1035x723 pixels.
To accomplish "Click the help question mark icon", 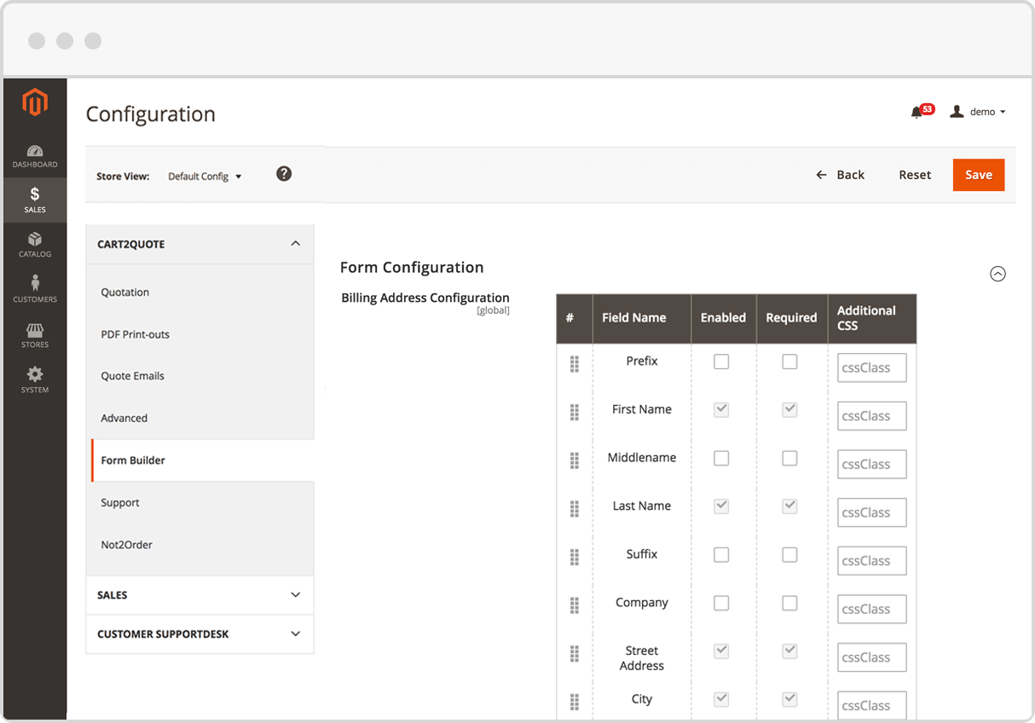I will pyautogui.click(x=284, y=173).
